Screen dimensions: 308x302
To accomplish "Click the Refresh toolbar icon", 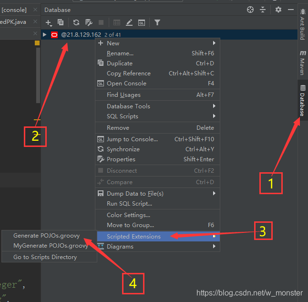I will (76, 22).
